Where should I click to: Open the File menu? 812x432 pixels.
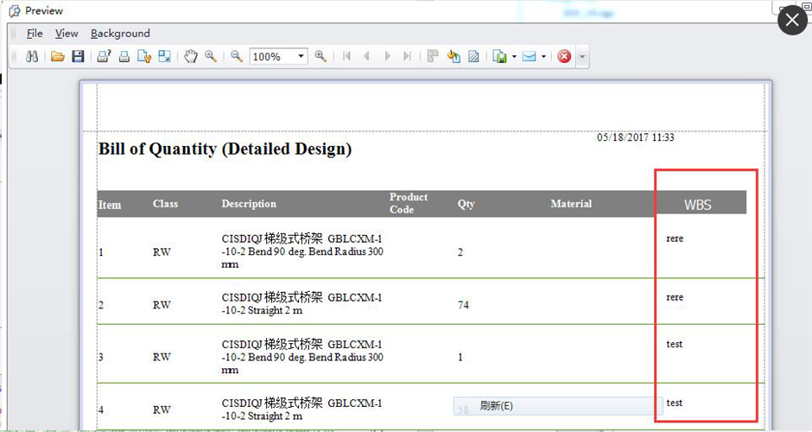(35, 34)
